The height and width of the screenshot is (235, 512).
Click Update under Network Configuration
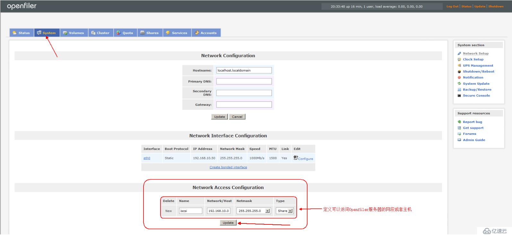[220, 117]
